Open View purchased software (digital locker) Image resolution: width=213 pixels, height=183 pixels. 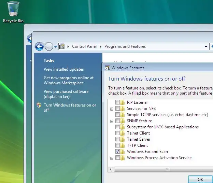pos(66,94)
